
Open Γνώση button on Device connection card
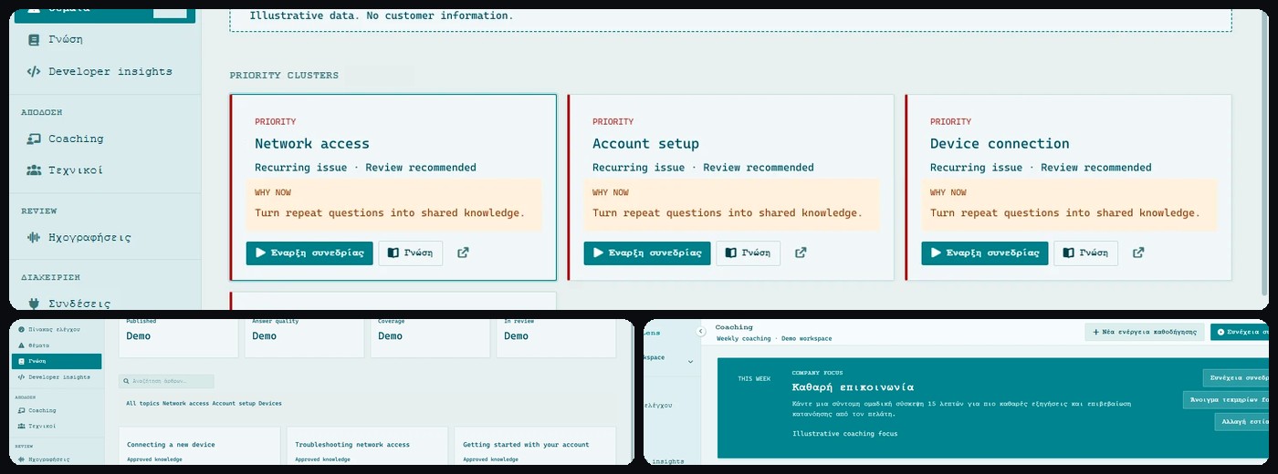(1086, 253)
